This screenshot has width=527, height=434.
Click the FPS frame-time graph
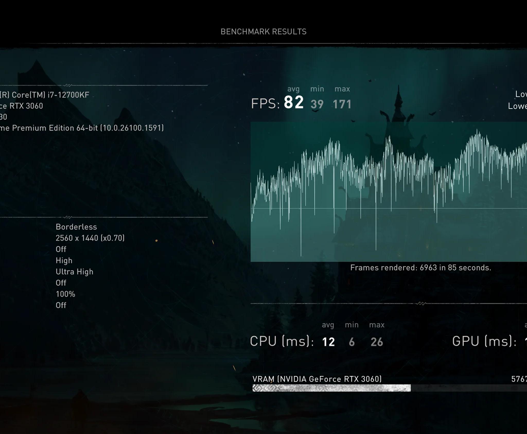389,192
